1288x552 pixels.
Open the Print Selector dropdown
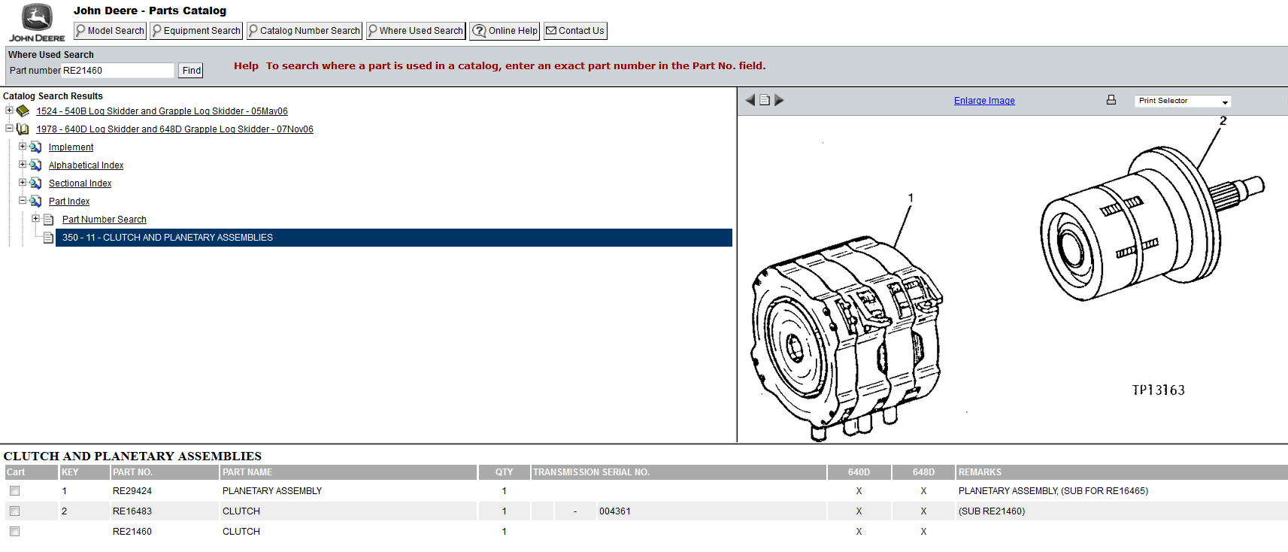pyautogui.click(x=1182, y=102)
